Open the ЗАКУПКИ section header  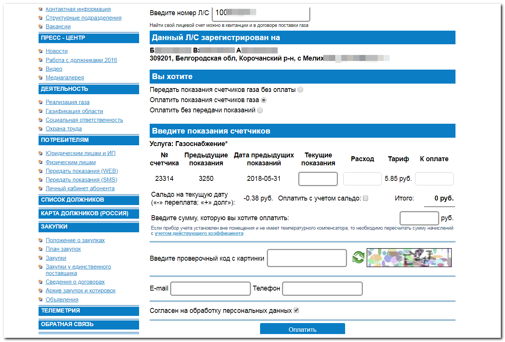[89, 227]
